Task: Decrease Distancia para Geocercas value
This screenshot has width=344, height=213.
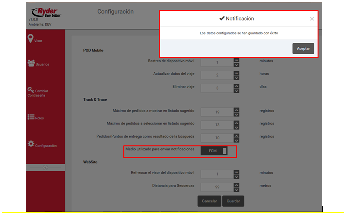Action: pyautogui.click(x=236, y=189)
